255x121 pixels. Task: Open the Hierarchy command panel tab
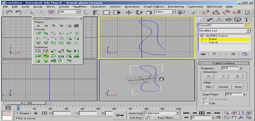pos(219,20)
